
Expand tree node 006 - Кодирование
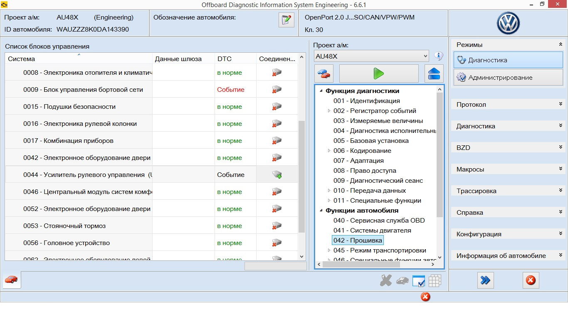(329, 151)
